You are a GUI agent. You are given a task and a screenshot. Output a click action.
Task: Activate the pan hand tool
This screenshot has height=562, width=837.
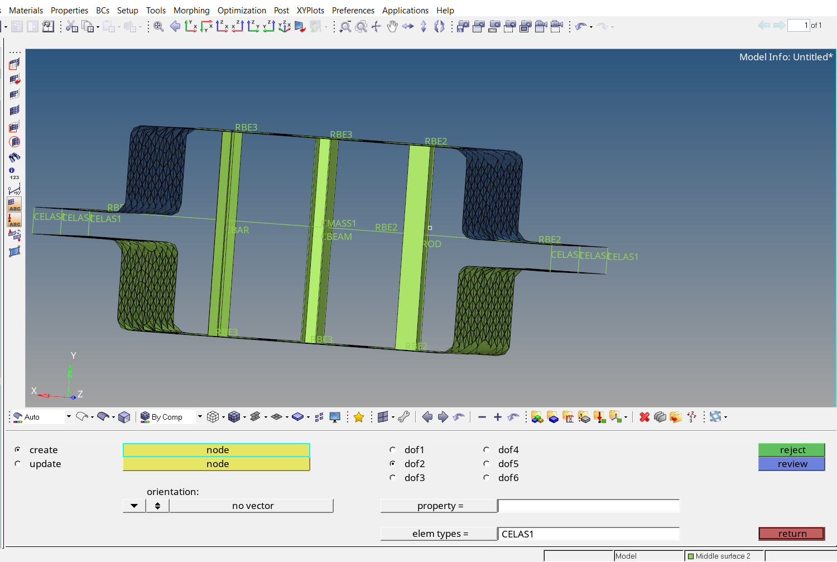pyautogui.click(x=392, y=26)
